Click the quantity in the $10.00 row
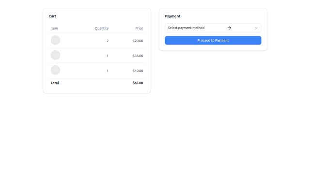Image resolution: width=310 pixels, height=174 pixels. pyautogui.click(x=108, y=71)
